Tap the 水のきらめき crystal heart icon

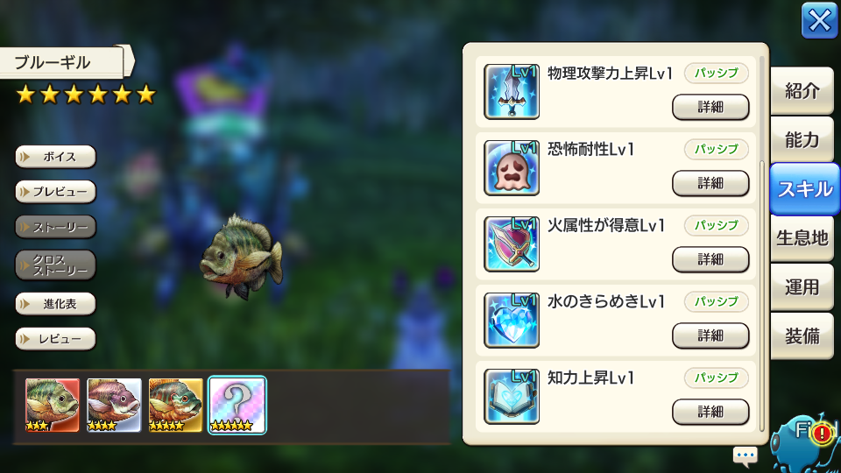(x=511, y=321)
